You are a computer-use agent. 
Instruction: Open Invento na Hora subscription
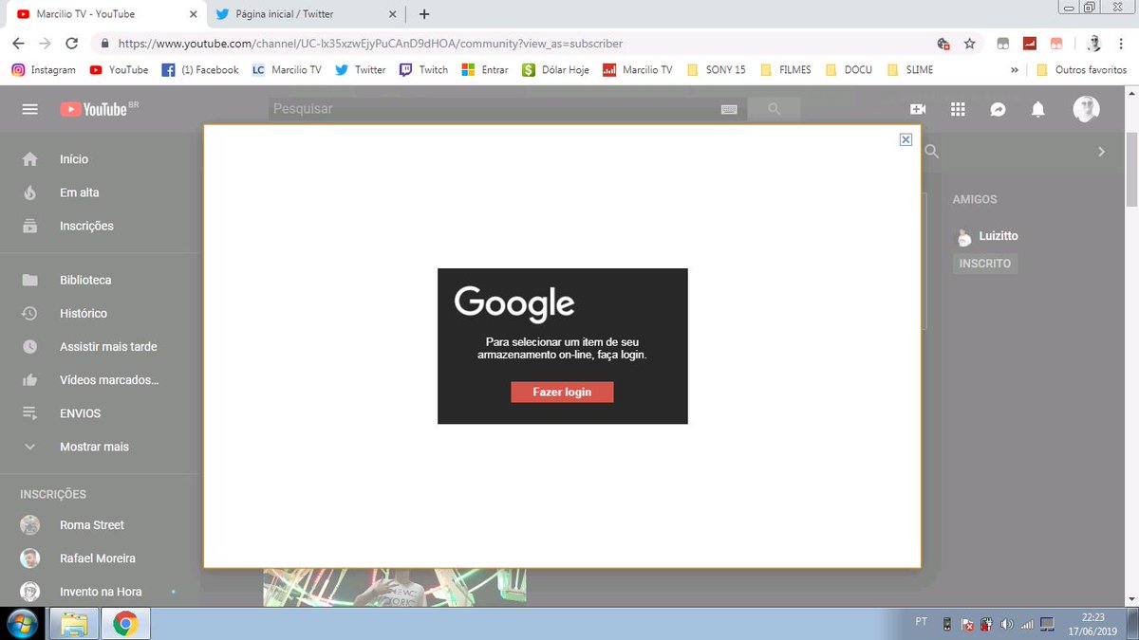coord(101,592)
